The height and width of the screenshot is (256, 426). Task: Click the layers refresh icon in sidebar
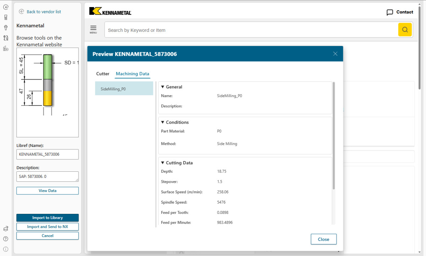click(6, 229)
